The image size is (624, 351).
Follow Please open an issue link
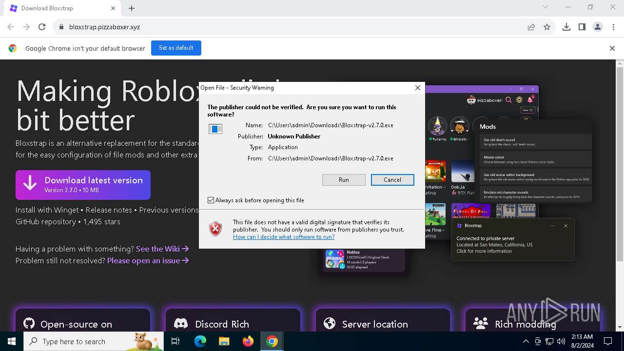148,260
